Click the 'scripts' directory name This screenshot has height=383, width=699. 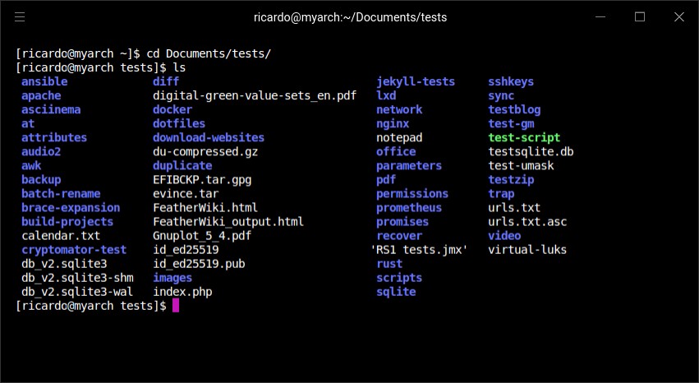[x=399, y=278]
